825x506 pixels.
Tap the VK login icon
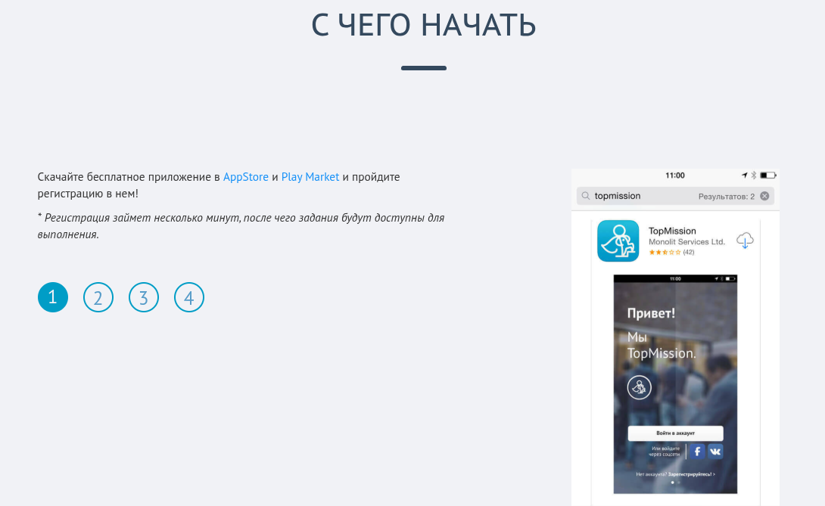point(714,452)
